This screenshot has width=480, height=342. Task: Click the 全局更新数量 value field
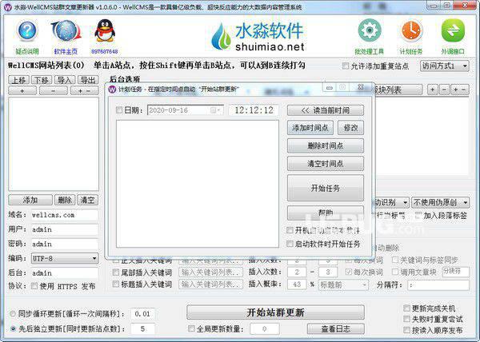265,329
